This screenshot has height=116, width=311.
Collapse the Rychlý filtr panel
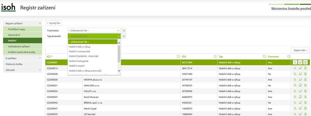coord(53,23)
